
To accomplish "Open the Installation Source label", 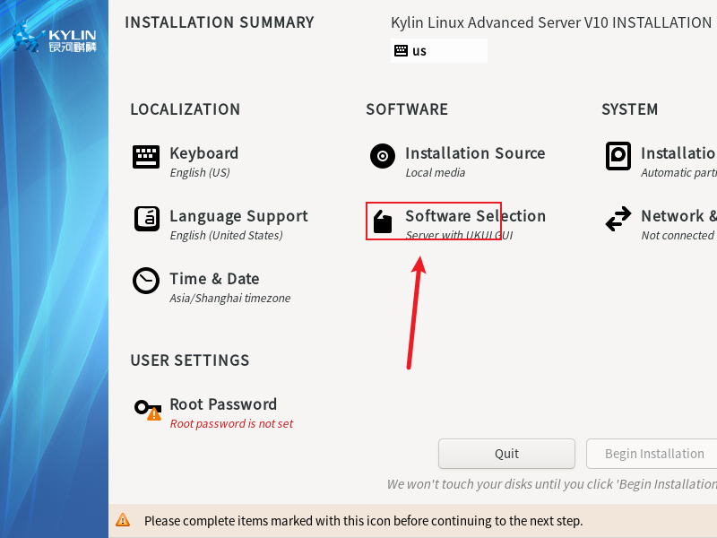I will [475, 153].
